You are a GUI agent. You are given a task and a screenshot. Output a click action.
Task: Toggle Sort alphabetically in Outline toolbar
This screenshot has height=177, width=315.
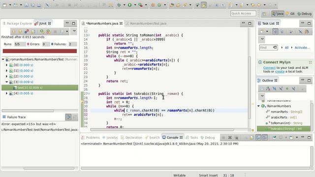[x=268, y=88]
